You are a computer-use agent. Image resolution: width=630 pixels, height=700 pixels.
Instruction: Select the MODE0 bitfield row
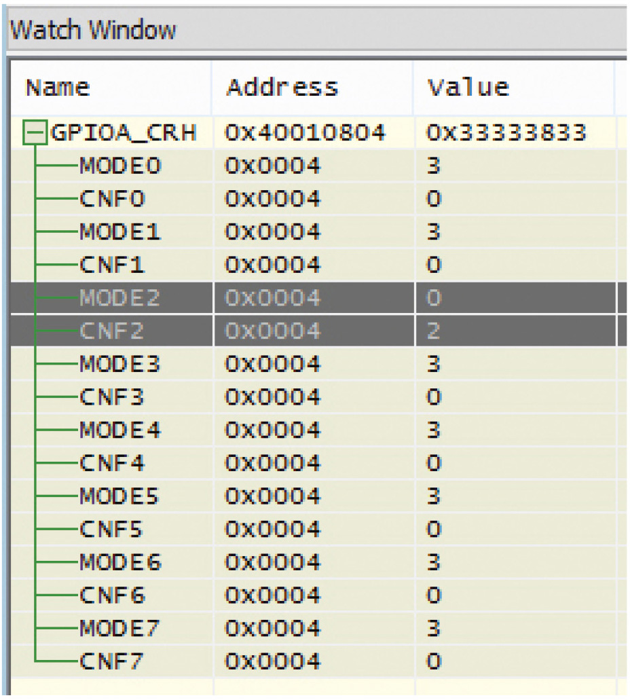318,166
